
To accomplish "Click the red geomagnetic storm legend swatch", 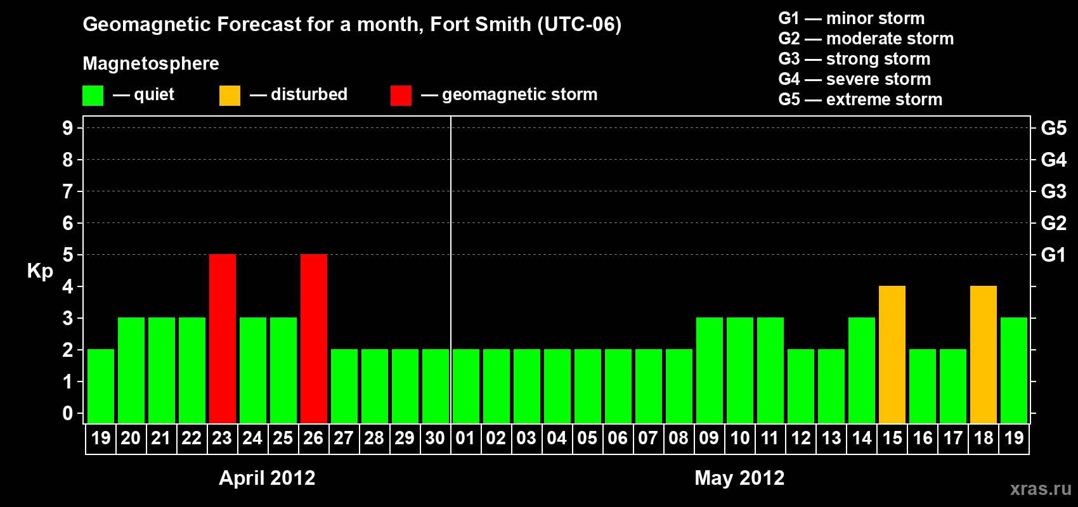I will pos(401,96).
